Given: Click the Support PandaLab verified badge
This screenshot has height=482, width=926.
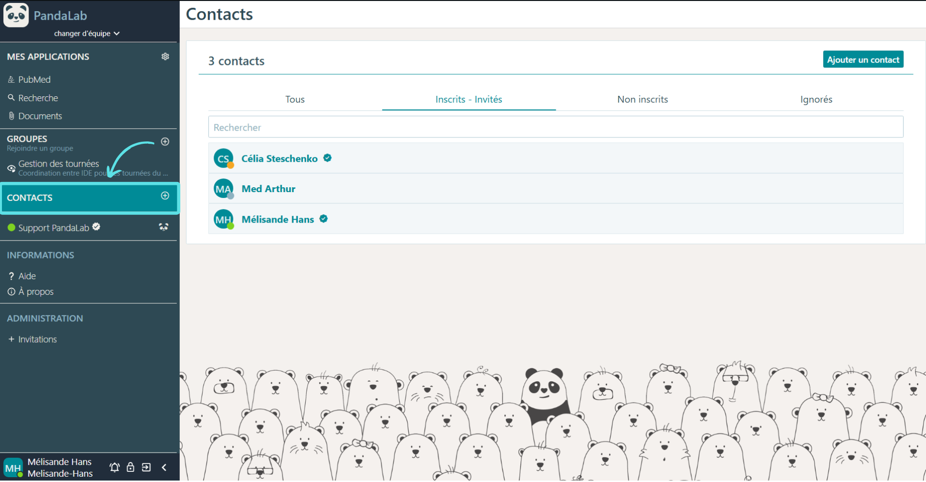Looking at the screenshot, I should click(96, 226).
